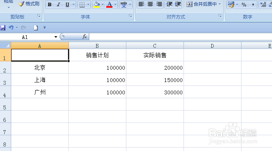Select cell with 实际销售
The height and width of the screenshot is (151, 272).
click(x=155, y=55)
